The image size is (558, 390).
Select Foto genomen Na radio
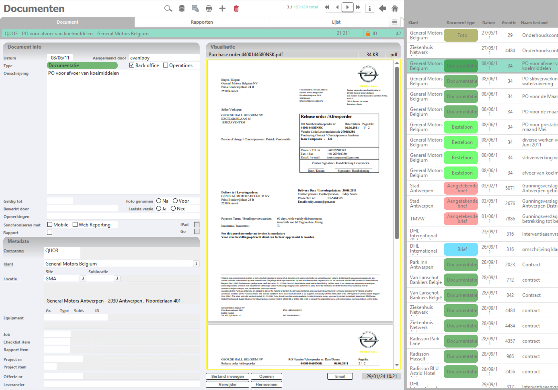click(x=159, y=201)
